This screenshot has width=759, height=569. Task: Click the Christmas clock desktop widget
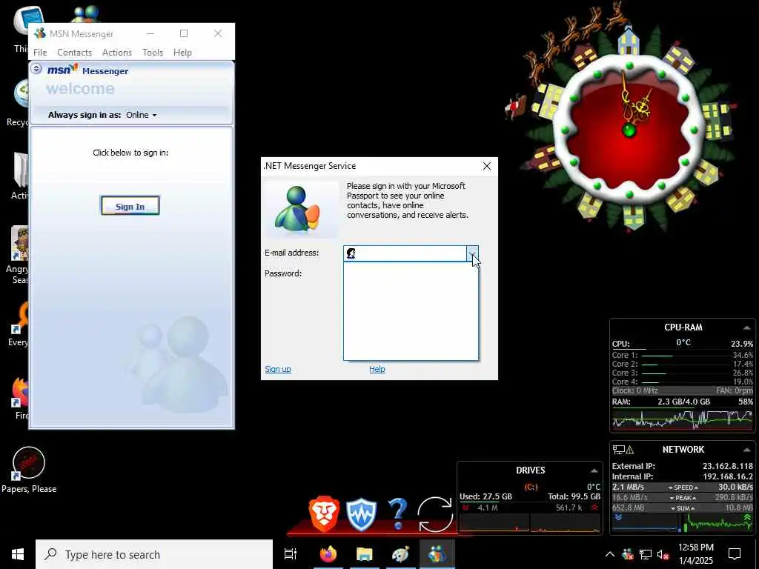coord(629,130)
